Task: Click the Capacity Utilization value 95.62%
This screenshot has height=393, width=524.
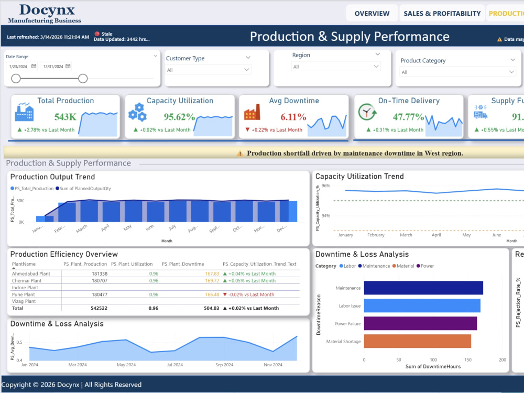Action: [179, 117]
